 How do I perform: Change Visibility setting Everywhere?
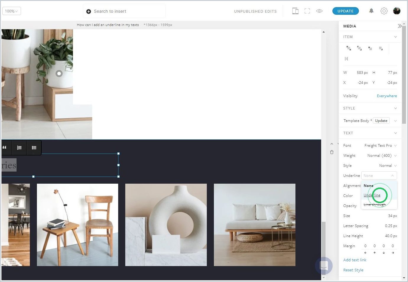(x=387, y=96)
